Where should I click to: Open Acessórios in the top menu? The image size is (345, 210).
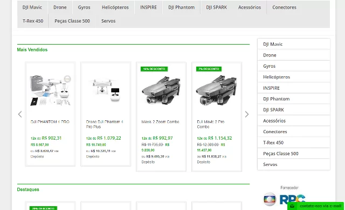250,7
